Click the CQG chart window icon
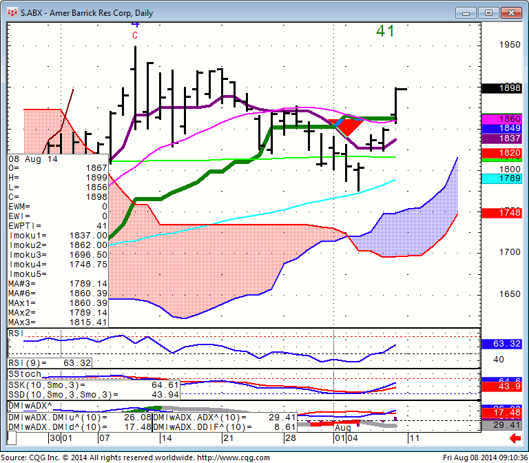The height and width of the screenshot is (463, 529). coord(12,13)
